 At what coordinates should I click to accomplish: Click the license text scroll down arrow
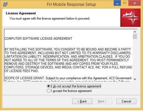(x=135, y=79)
